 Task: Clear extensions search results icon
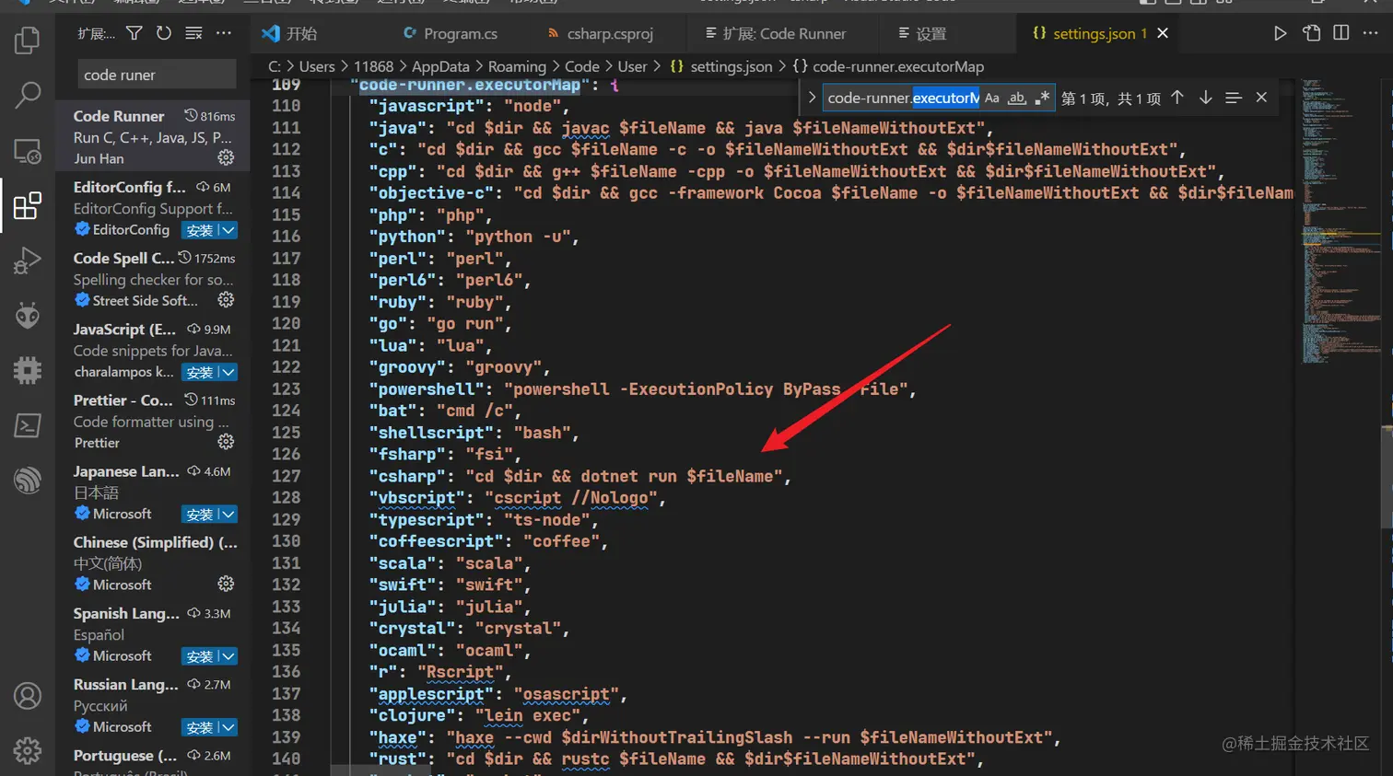pyautogui.click(x=193, y=33)
